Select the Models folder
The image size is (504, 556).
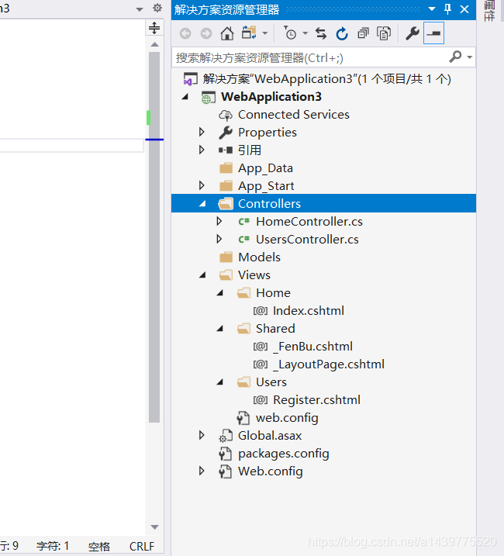259,257
